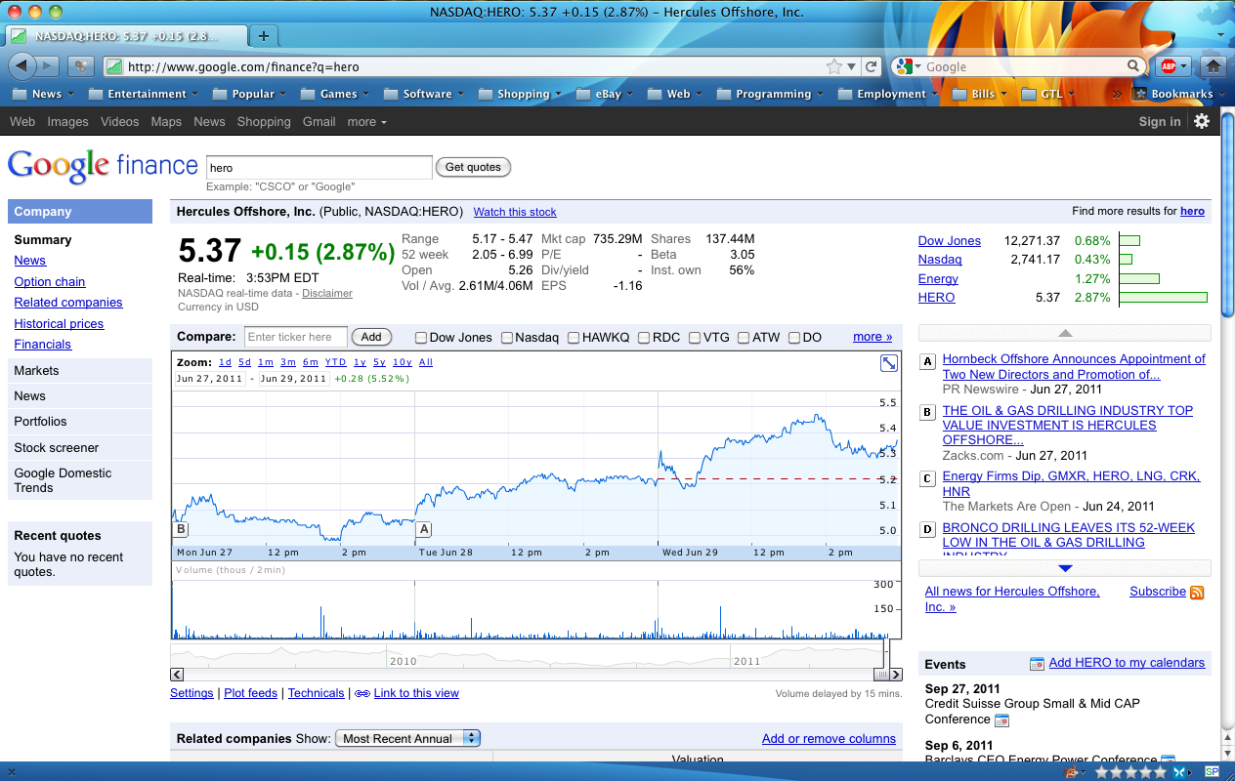Open Google options gear icon

1202,121
